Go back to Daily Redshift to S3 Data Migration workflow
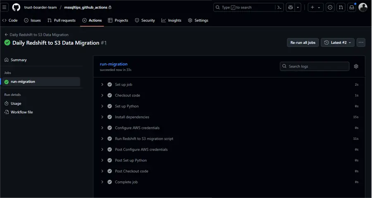This screenshot has height=198, width=372. (36, 35)
